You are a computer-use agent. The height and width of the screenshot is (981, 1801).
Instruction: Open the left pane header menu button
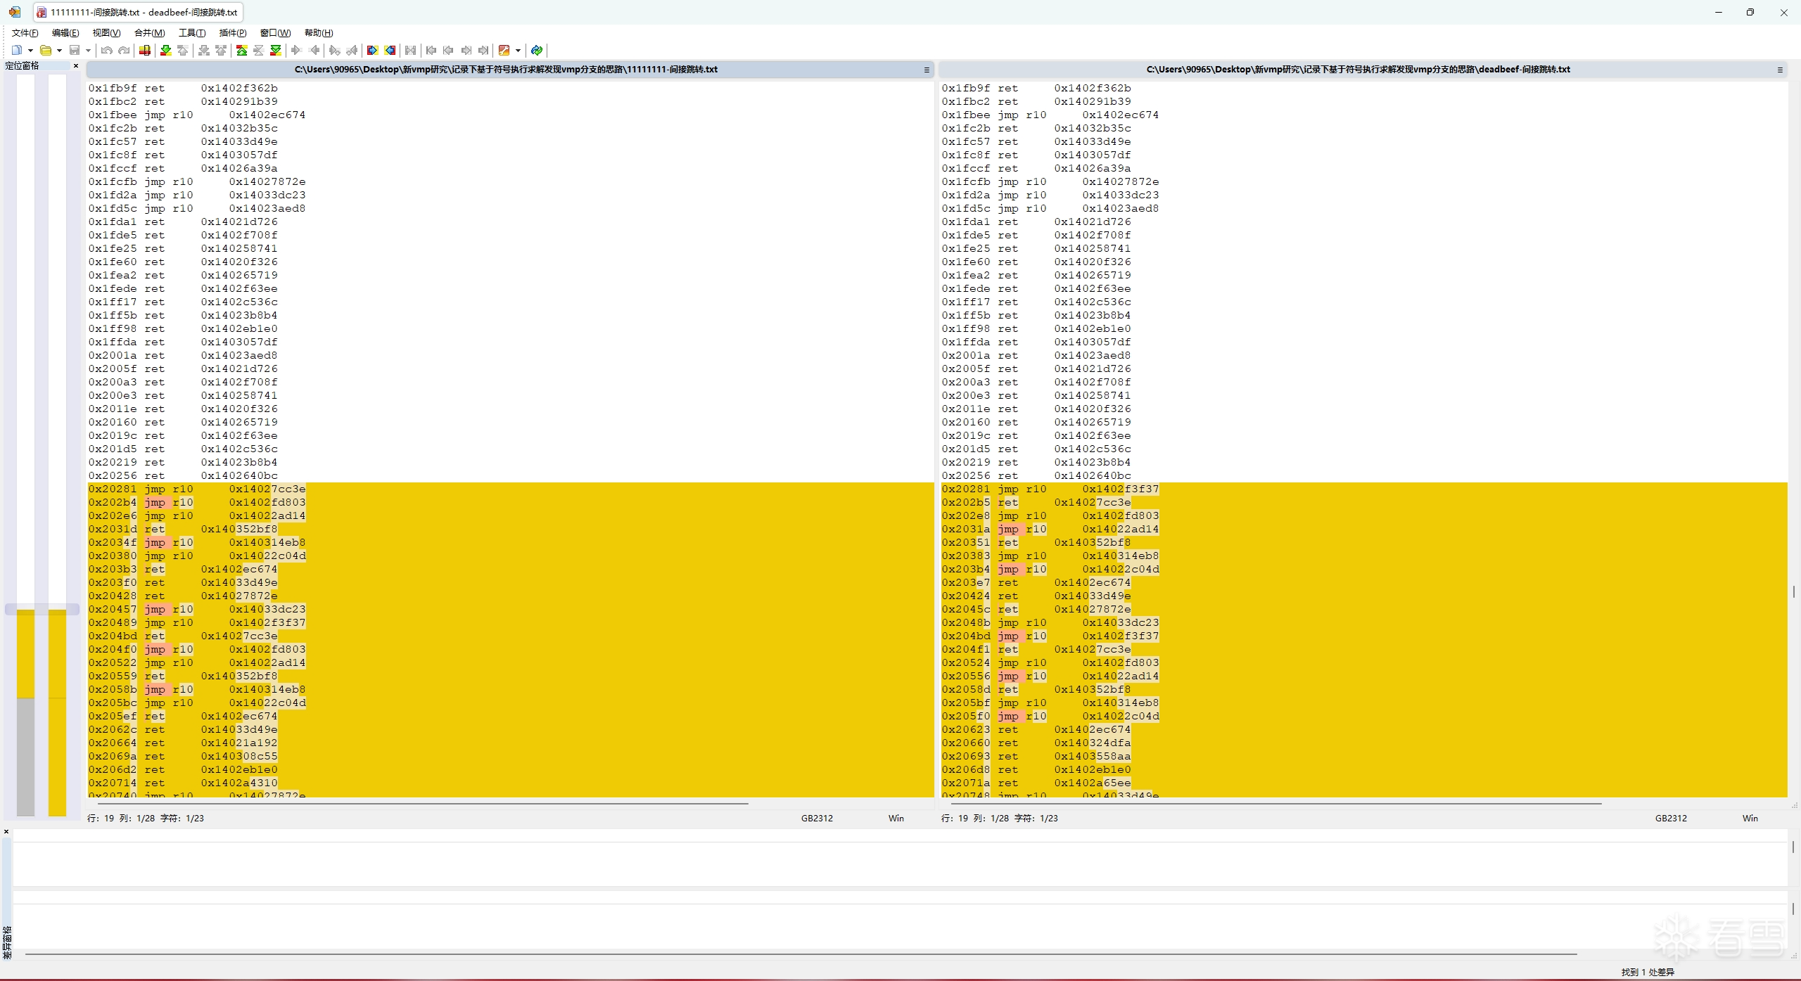tap(927, 70)
